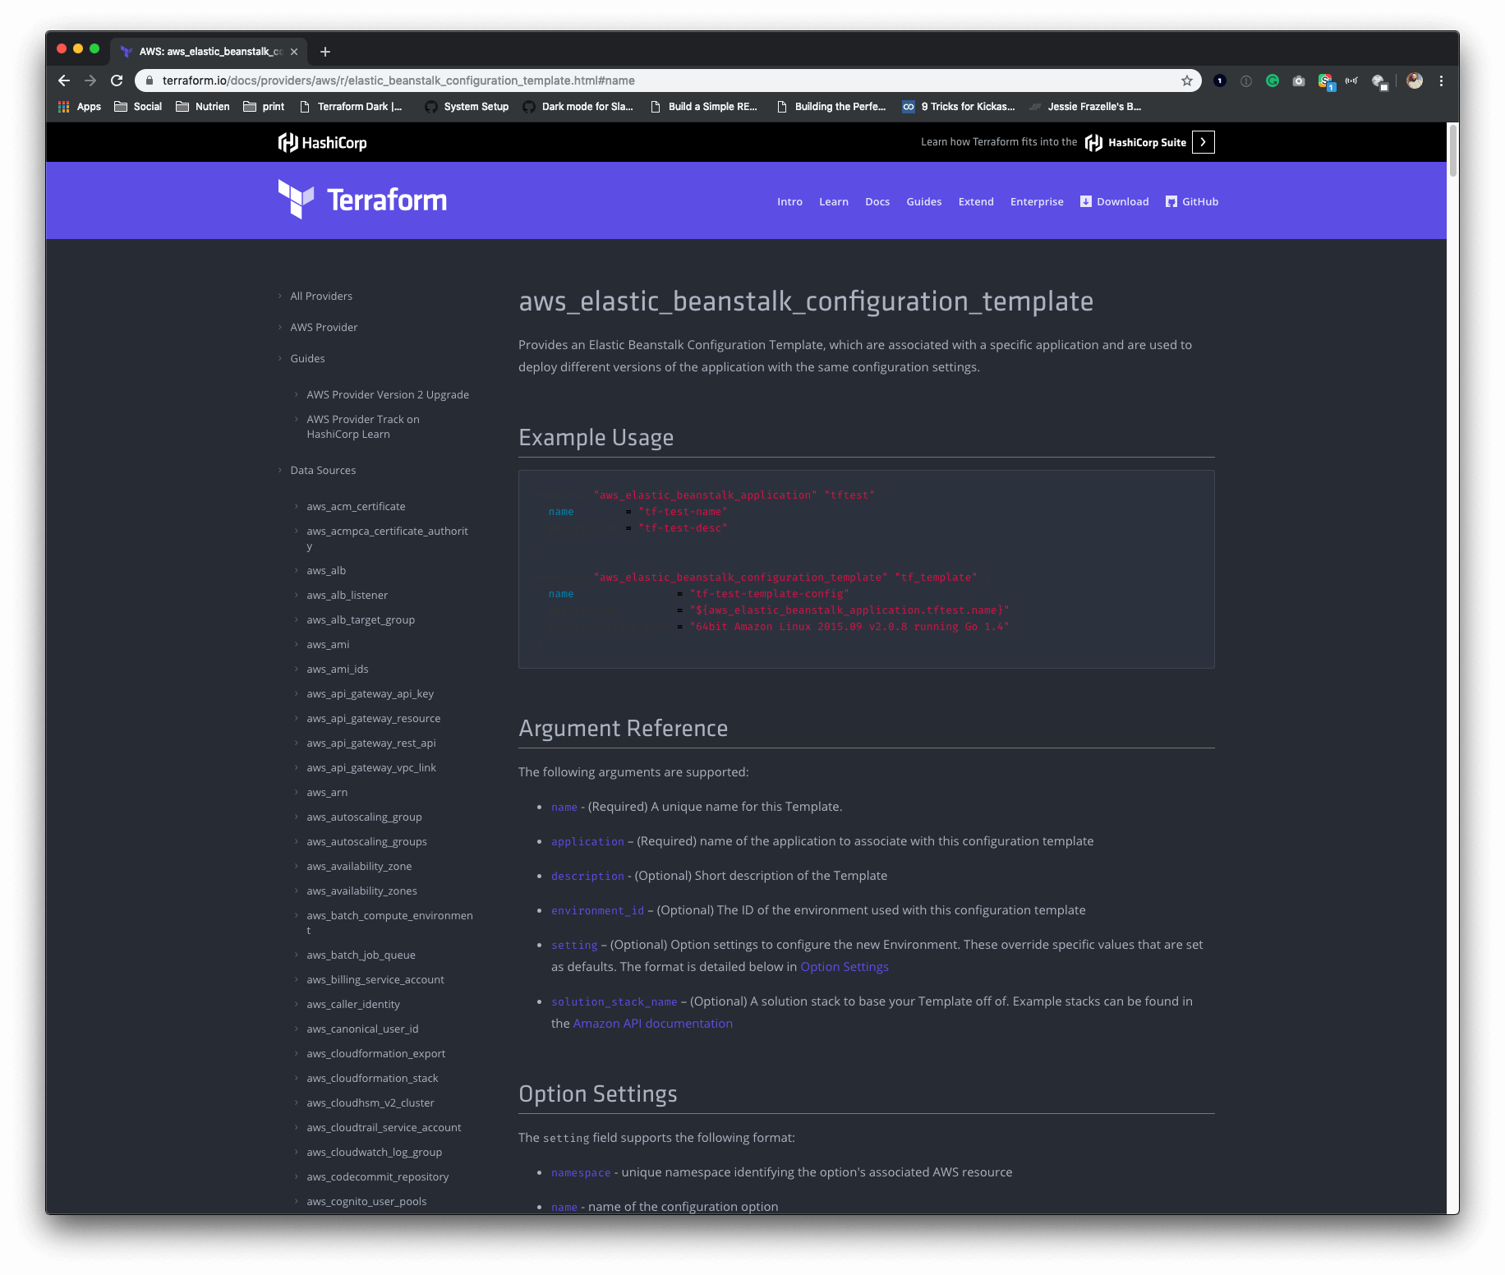Open the Learn nav menu item
The image size is (1505, 1275).
(x=833, y=201)
